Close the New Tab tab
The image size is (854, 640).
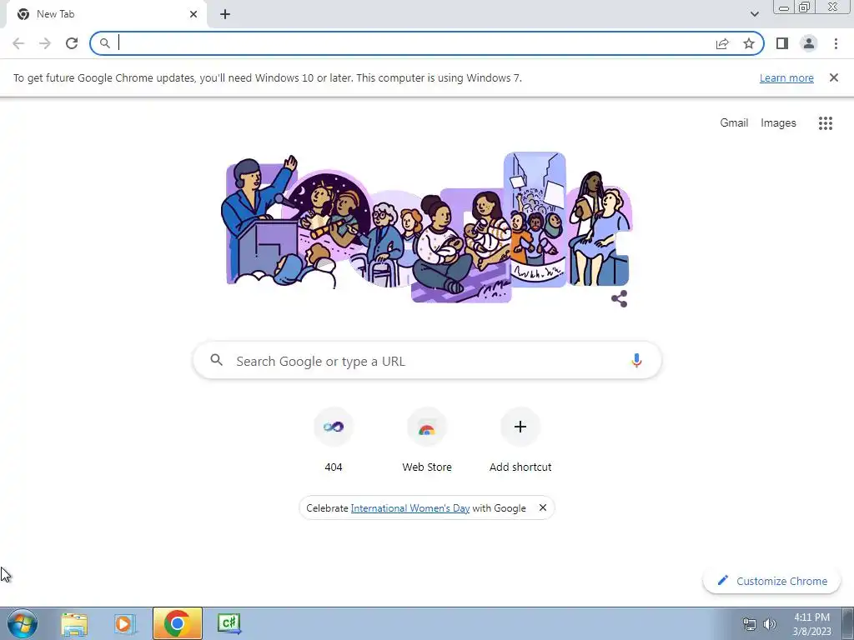(193, 14)
